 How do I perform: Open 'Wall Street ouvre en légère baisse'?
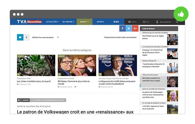tap(153, 37)
